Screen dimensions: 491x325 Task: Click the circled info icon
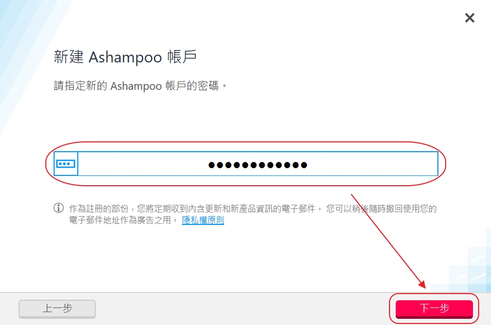tap(59, 208)
